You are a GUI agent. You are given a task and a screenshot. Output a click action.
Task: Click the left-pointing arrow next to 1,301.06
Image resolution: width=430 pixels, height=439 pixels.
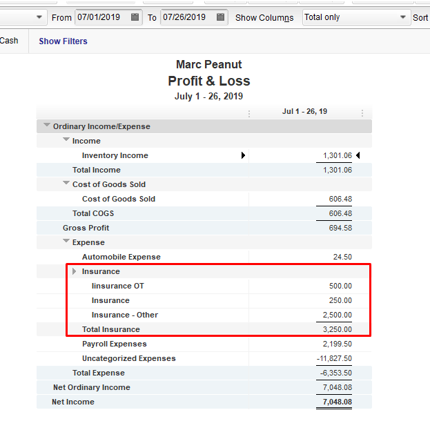pyautogui.click(x=358, y=155)
